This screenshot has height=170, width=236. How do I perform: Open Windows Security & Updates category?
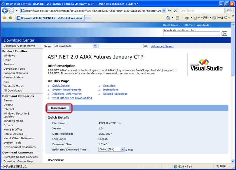point(16,115)
